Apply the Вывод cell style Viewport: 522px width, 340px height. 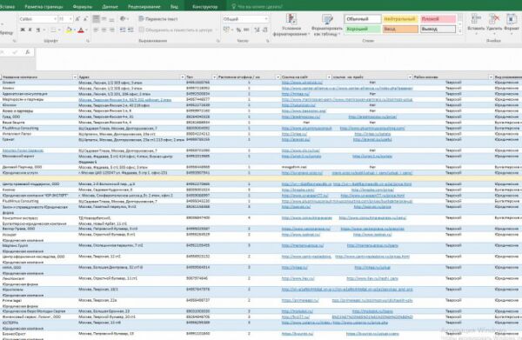click(438, 30)
